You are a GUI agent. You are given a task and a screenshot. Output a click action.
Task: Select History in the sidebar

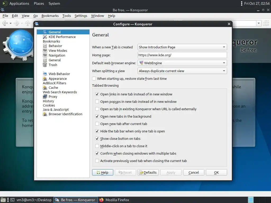pos(48,101)
